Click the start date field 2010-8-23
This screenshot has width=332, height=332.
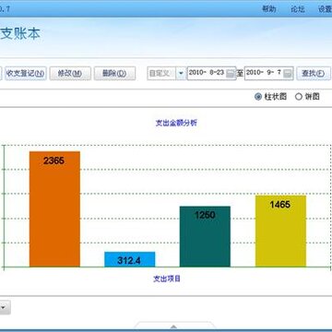[207, 74]
